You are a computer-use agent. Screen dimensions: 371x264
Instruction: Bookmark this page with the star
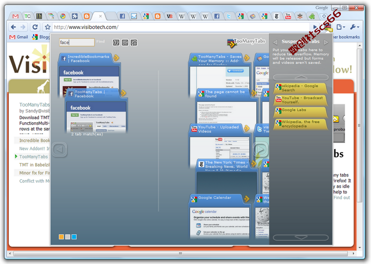(x=48, y=27)
